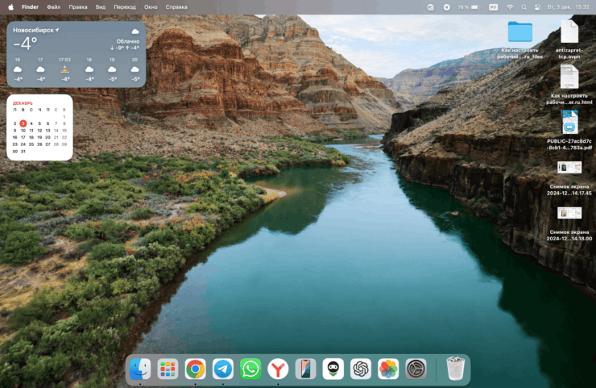
Task: Open Photos from the Dock
Action: [x=388, y=369]
